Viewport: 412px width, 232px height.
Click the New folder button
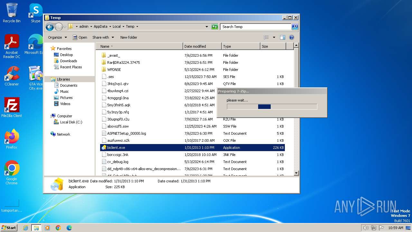coord(129,37)
